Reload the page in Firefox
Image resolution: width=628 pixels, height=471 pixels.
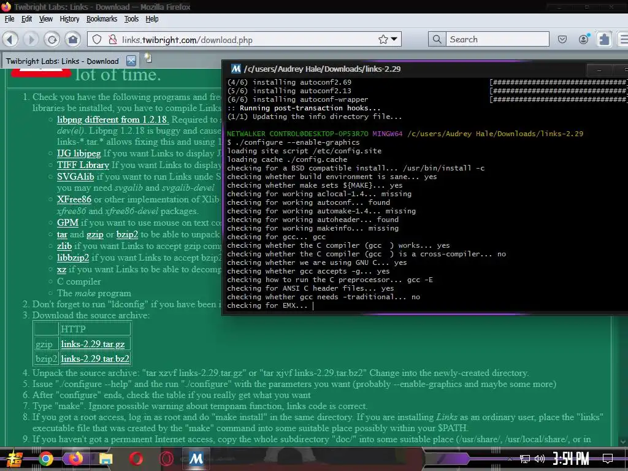(x=52, y=39)
